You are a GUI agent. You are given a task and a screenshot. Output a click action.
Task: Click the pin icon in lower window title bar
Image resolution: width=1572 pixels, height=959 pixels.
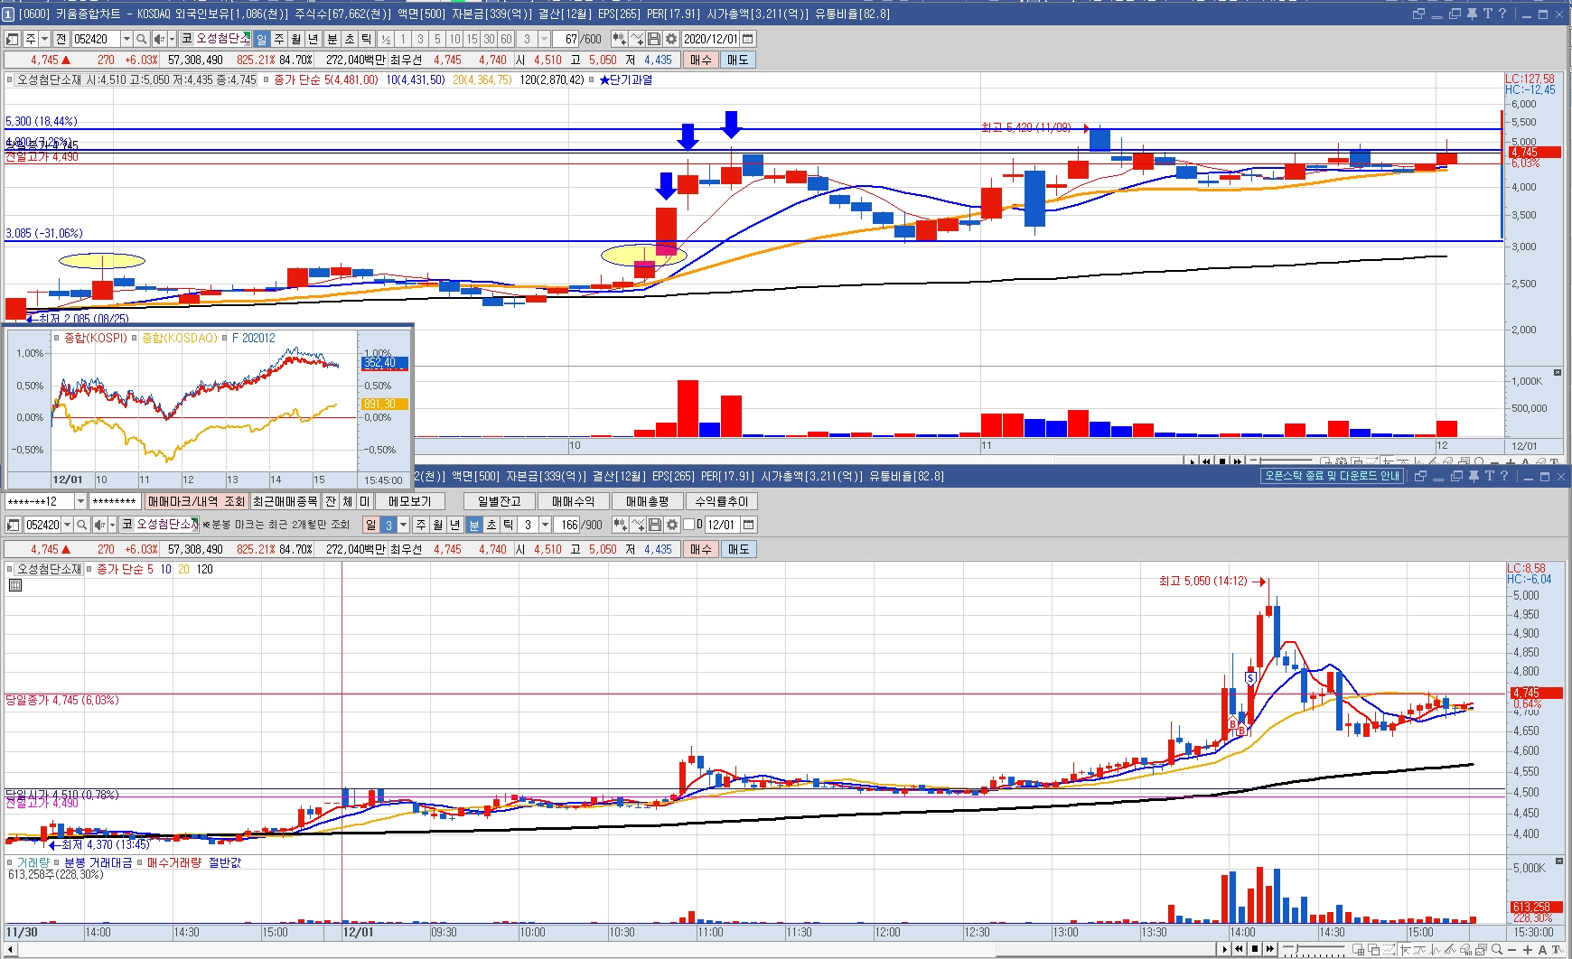click(x=1474, y=476)
